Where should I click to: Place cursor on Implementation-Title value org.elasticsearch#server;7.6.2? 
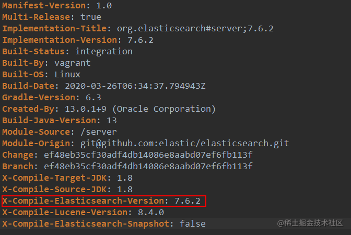(195, 29)
